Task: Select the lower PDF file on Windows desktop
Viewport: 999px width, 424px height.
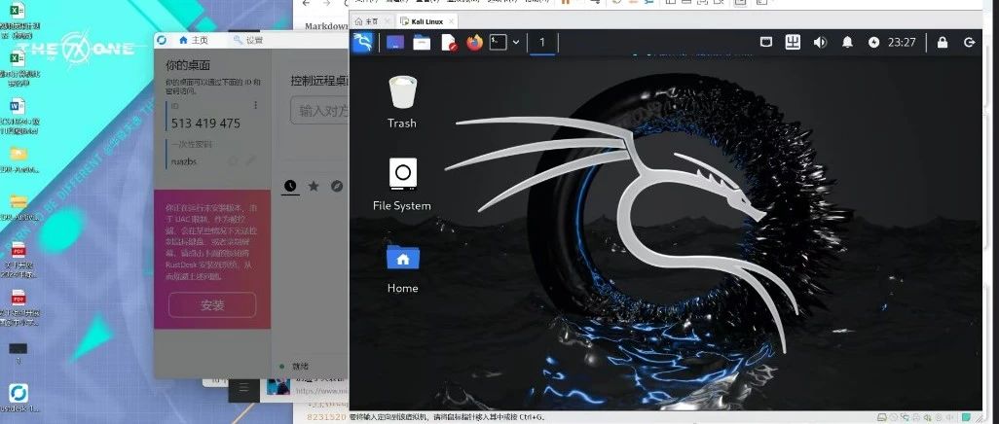Action: pos(18,307)
